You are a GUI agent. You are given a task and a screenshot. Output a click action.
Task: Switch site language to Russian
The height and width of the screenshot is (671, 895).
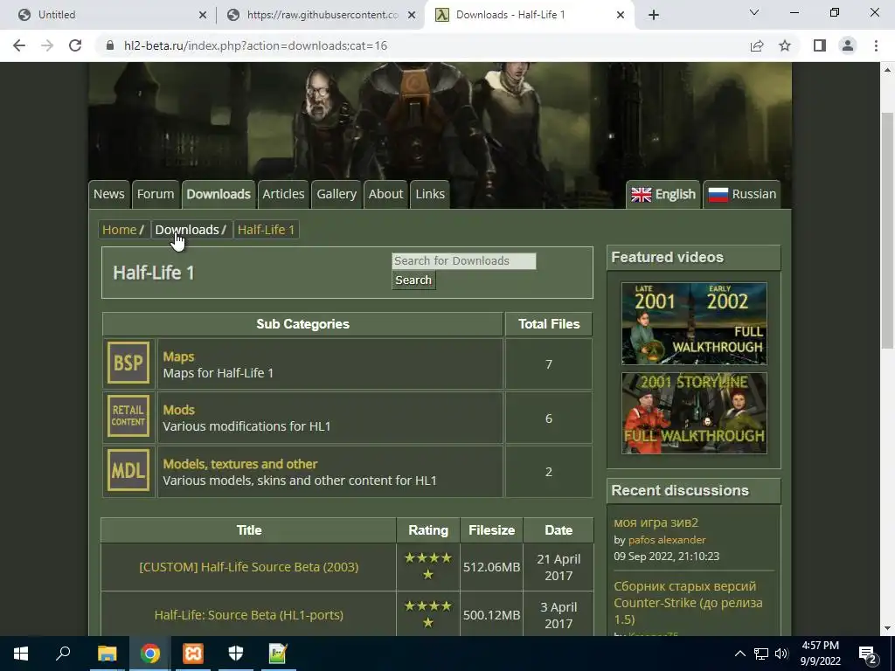coord(742,194)
